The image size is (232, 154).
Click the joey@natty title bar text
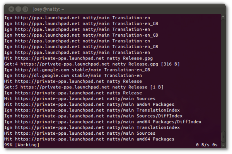(x=48, y=9)
